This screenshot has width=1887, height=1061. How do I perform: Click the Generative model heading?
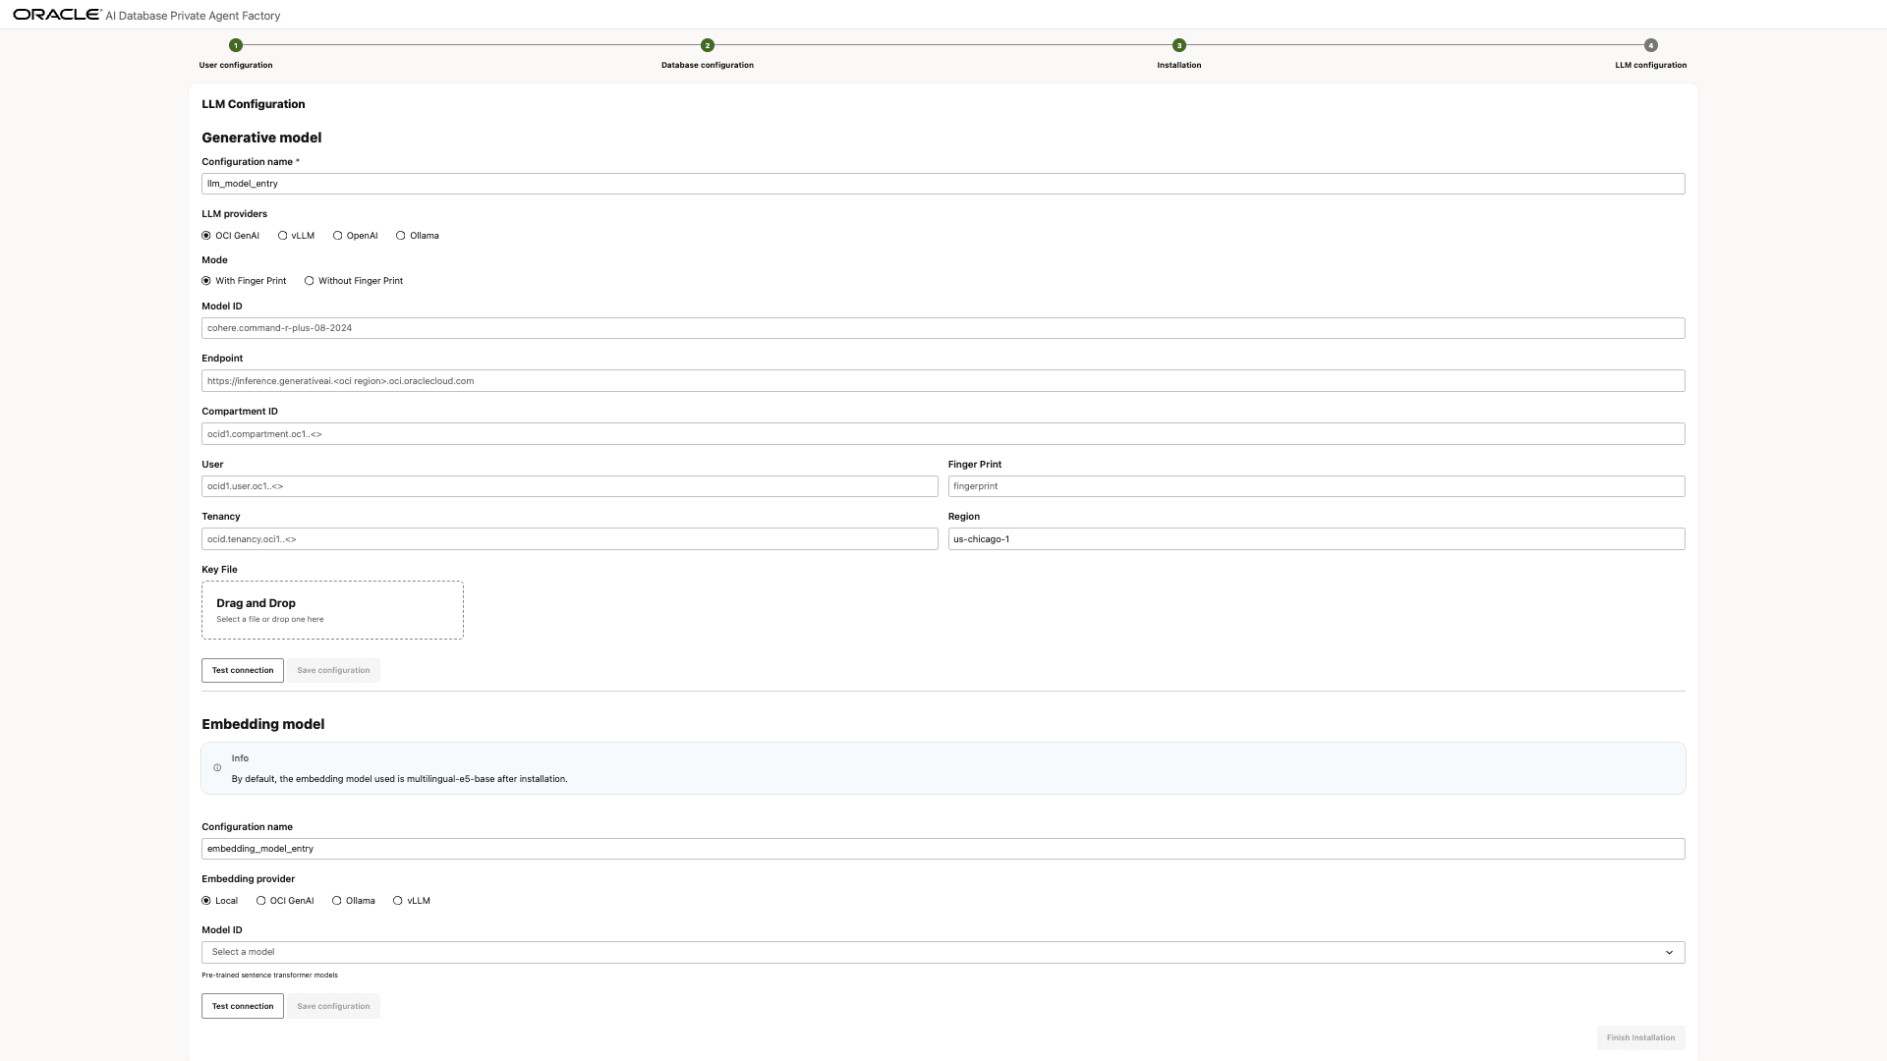[261, 138]
